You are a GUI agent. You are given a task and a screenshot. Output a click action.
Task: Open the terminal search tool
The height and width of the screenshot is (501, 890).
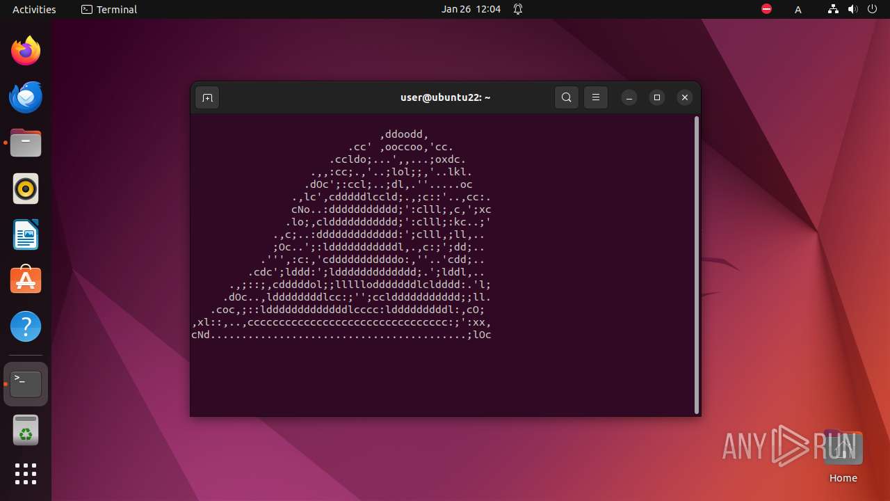pos(567,97)
